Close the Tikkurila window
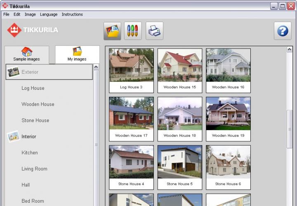Image resolution: width=297 pixels, height=206 pixels. [x=291, y=6]
